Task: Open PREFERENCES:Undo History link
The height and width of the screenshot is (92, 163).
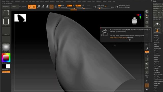Action: [118, 38]
